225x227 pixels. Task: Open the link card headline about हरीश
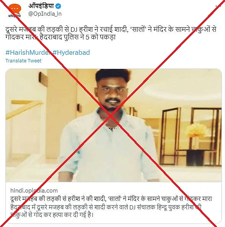click(x=111, y=199)
